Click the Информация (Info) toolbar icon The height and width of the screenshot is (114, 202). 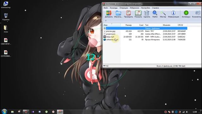[173, 13]
